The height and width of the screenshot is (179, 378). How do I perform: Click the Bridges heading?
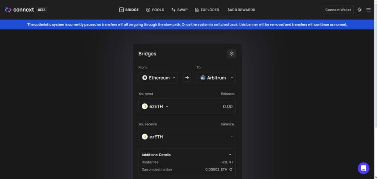(147, 54)
